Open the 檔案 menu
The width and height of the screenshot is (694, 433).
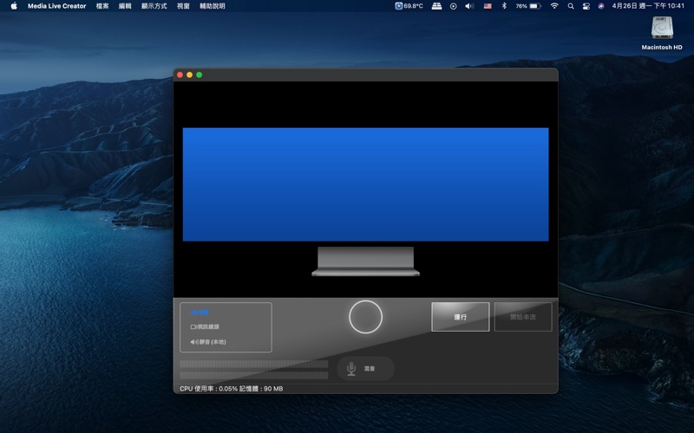point(102,6)
